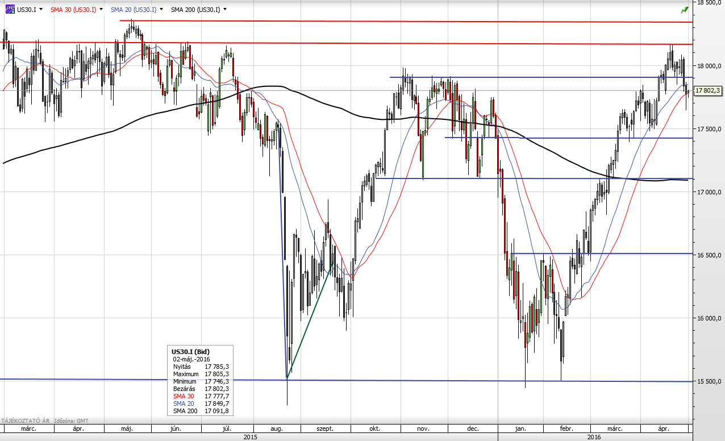
Task: Click the SMA 200 value 17 091,8
Action: [217, 411]
